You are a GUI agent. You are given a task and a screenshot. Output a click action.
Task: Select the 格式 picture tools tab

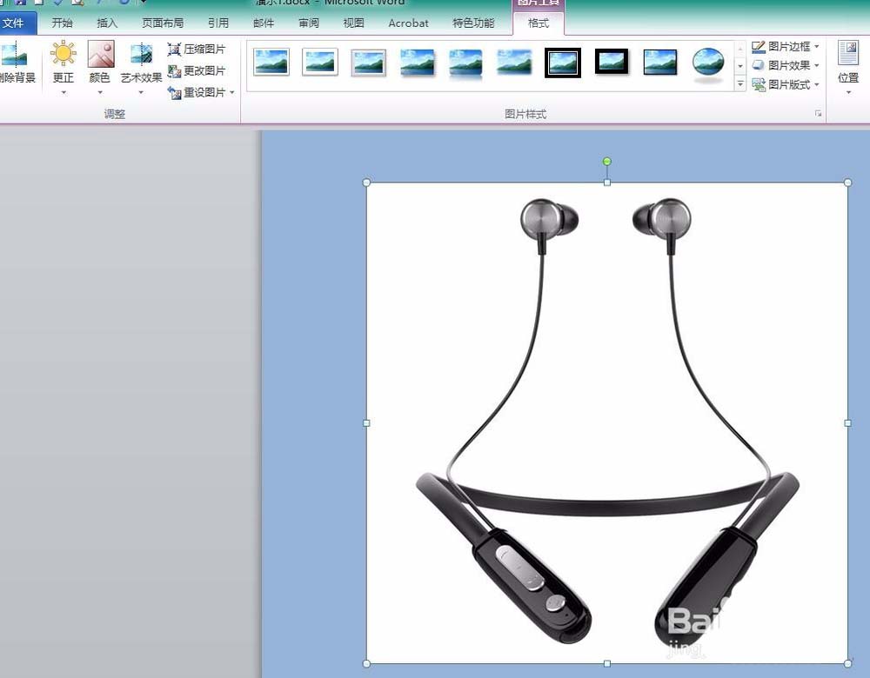pyautogui.click(x=539, y=23)
